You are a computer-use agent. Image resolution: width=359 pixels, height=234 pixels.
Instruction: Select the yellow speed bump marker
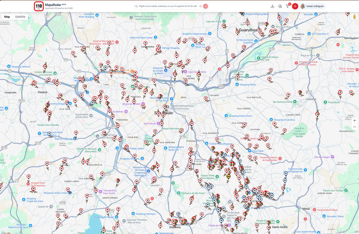pos(229,176)
